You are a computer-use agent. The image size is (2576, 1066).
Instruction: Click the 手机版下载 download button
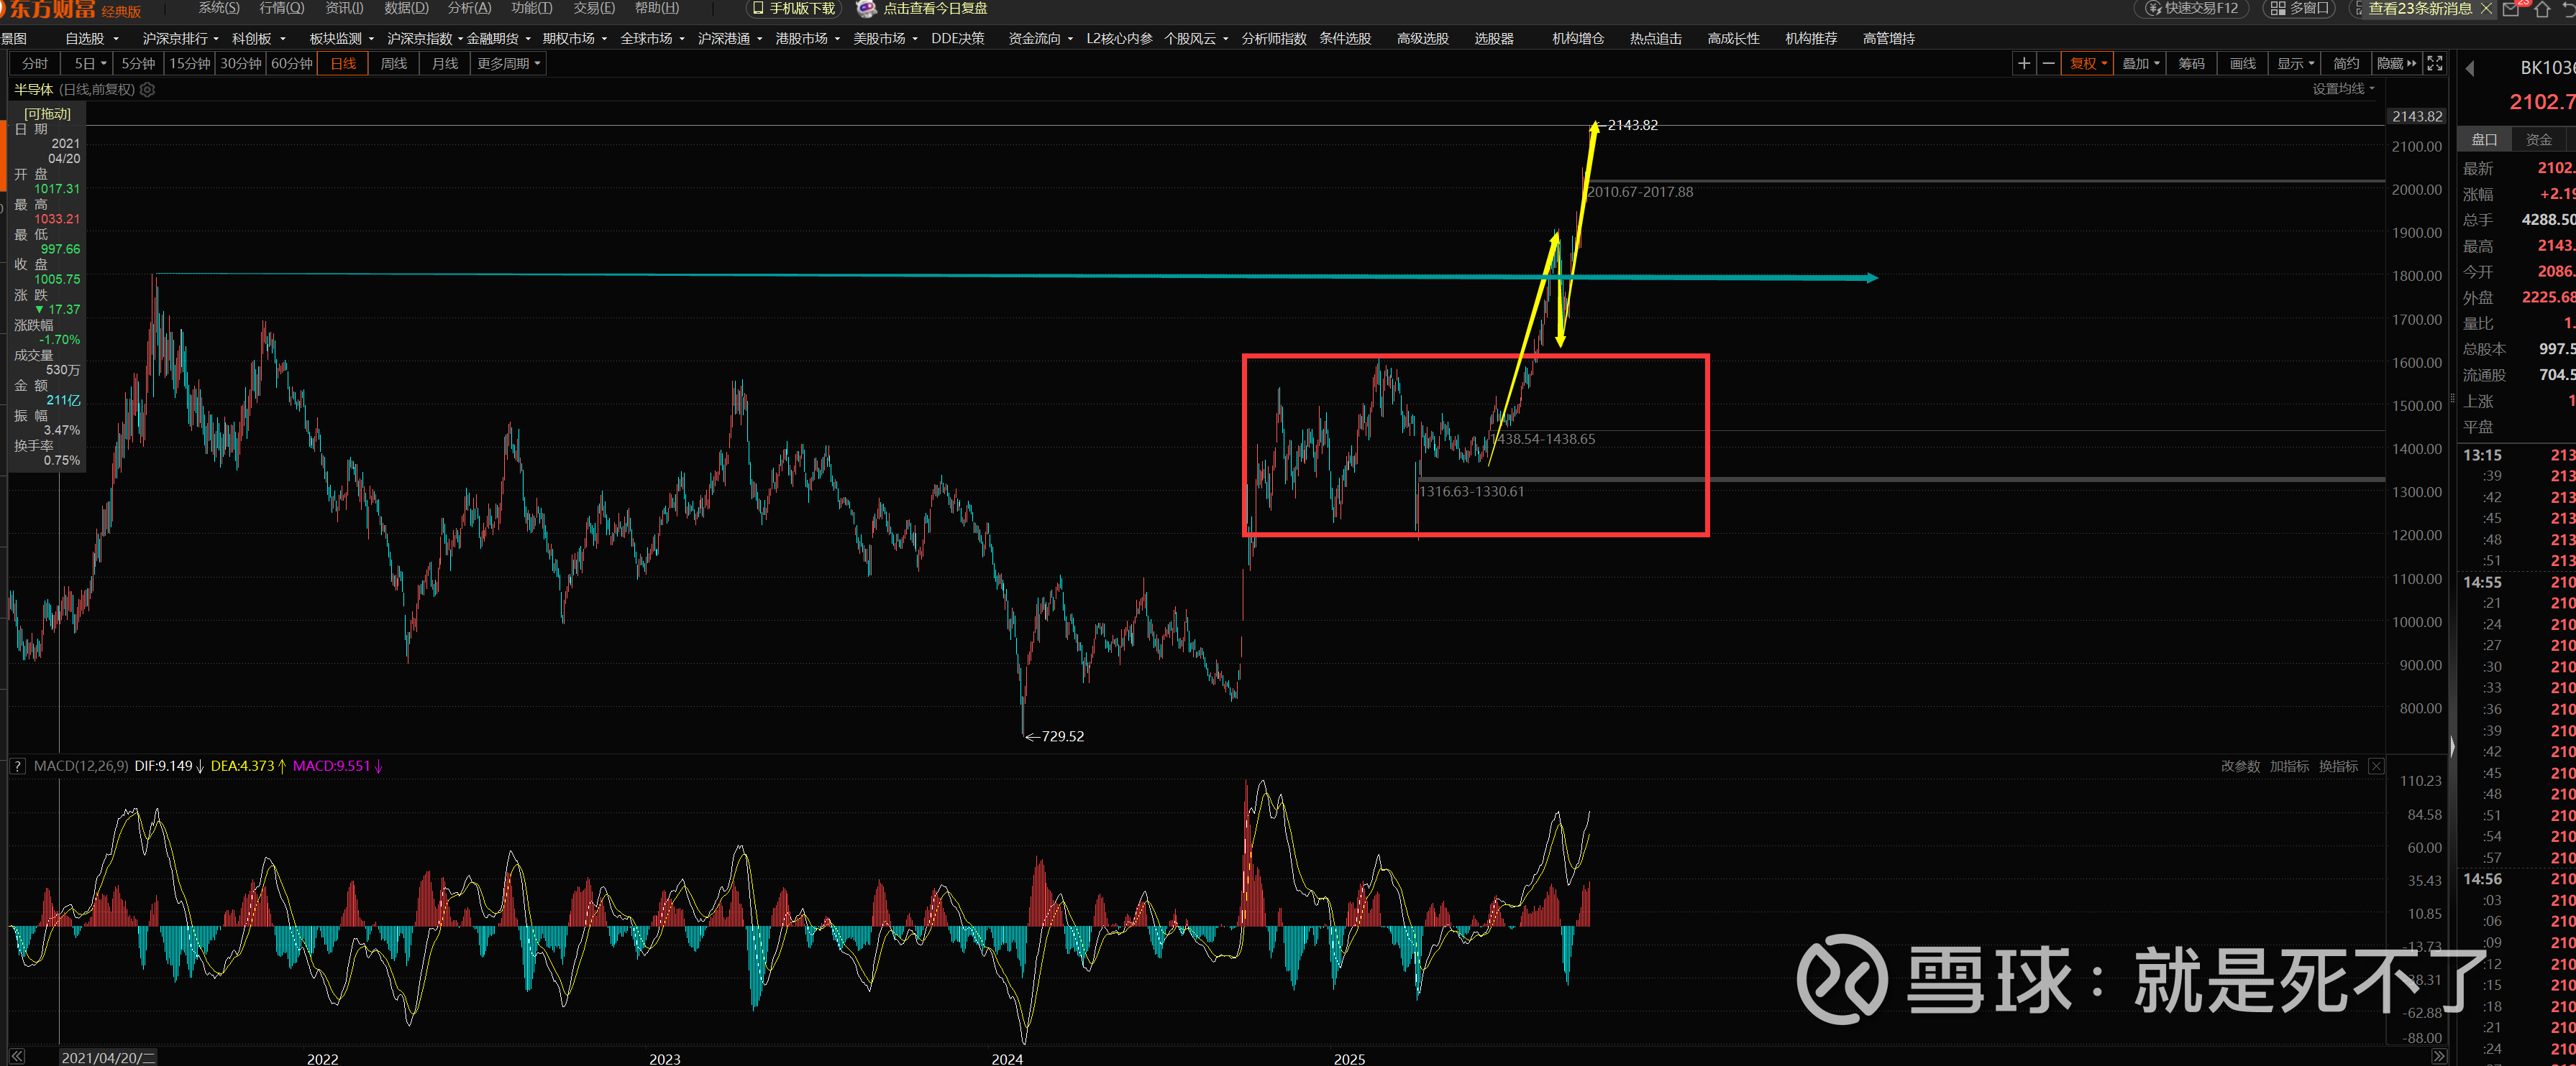794,9
